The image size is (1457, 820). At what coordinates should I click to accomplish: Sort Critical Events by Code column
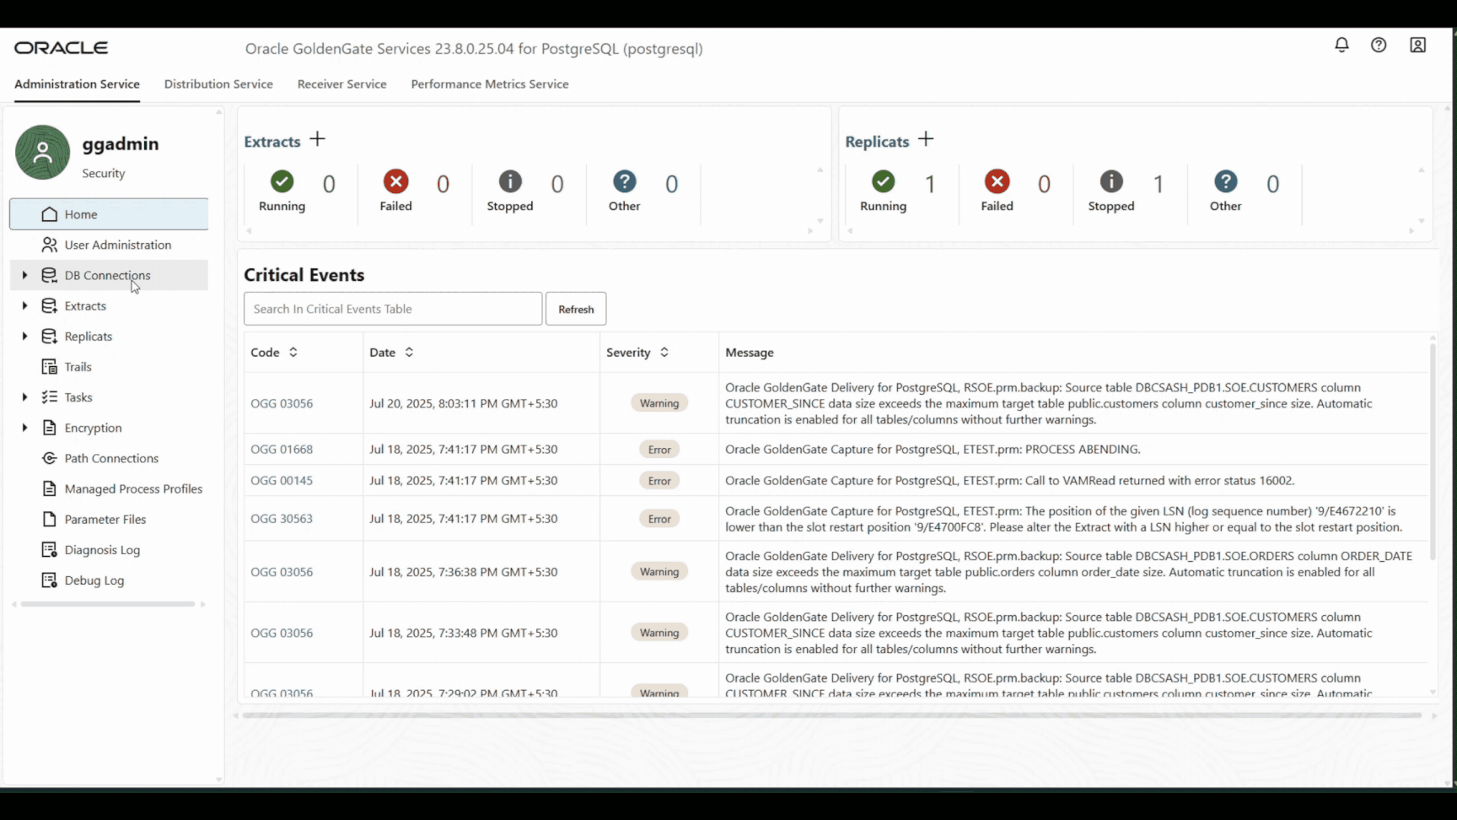293,353
